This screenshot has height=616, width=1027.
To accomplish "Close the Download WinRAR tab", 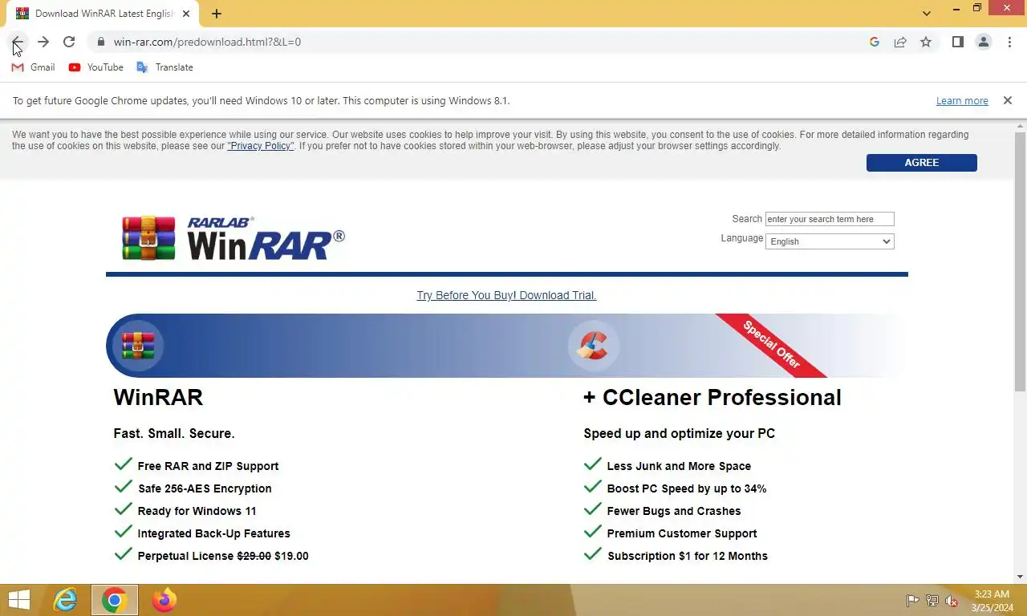I will click(186, 14).
